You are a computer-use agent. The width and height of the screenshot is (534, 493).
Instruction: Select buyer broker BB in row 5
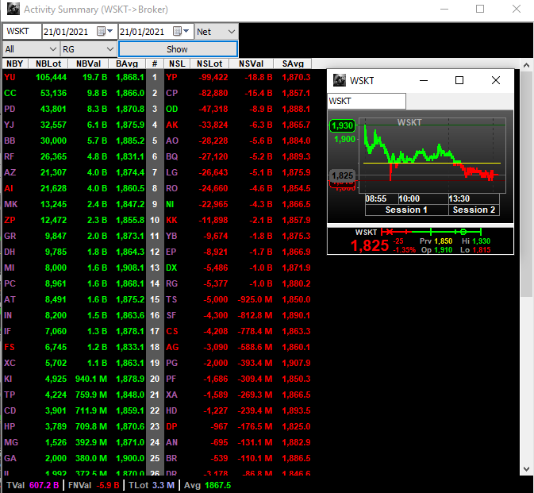click(10, 141)
